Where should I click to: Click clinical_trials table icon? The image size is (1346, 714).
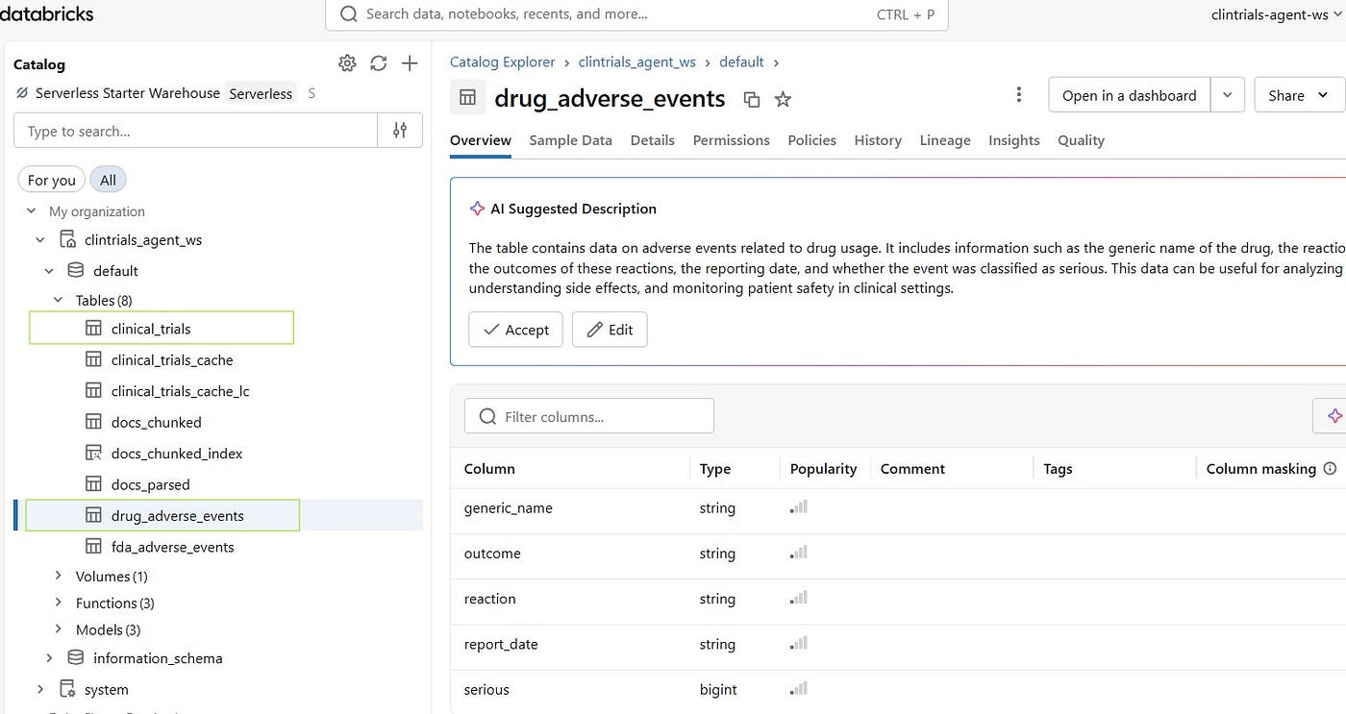[93, 329]
